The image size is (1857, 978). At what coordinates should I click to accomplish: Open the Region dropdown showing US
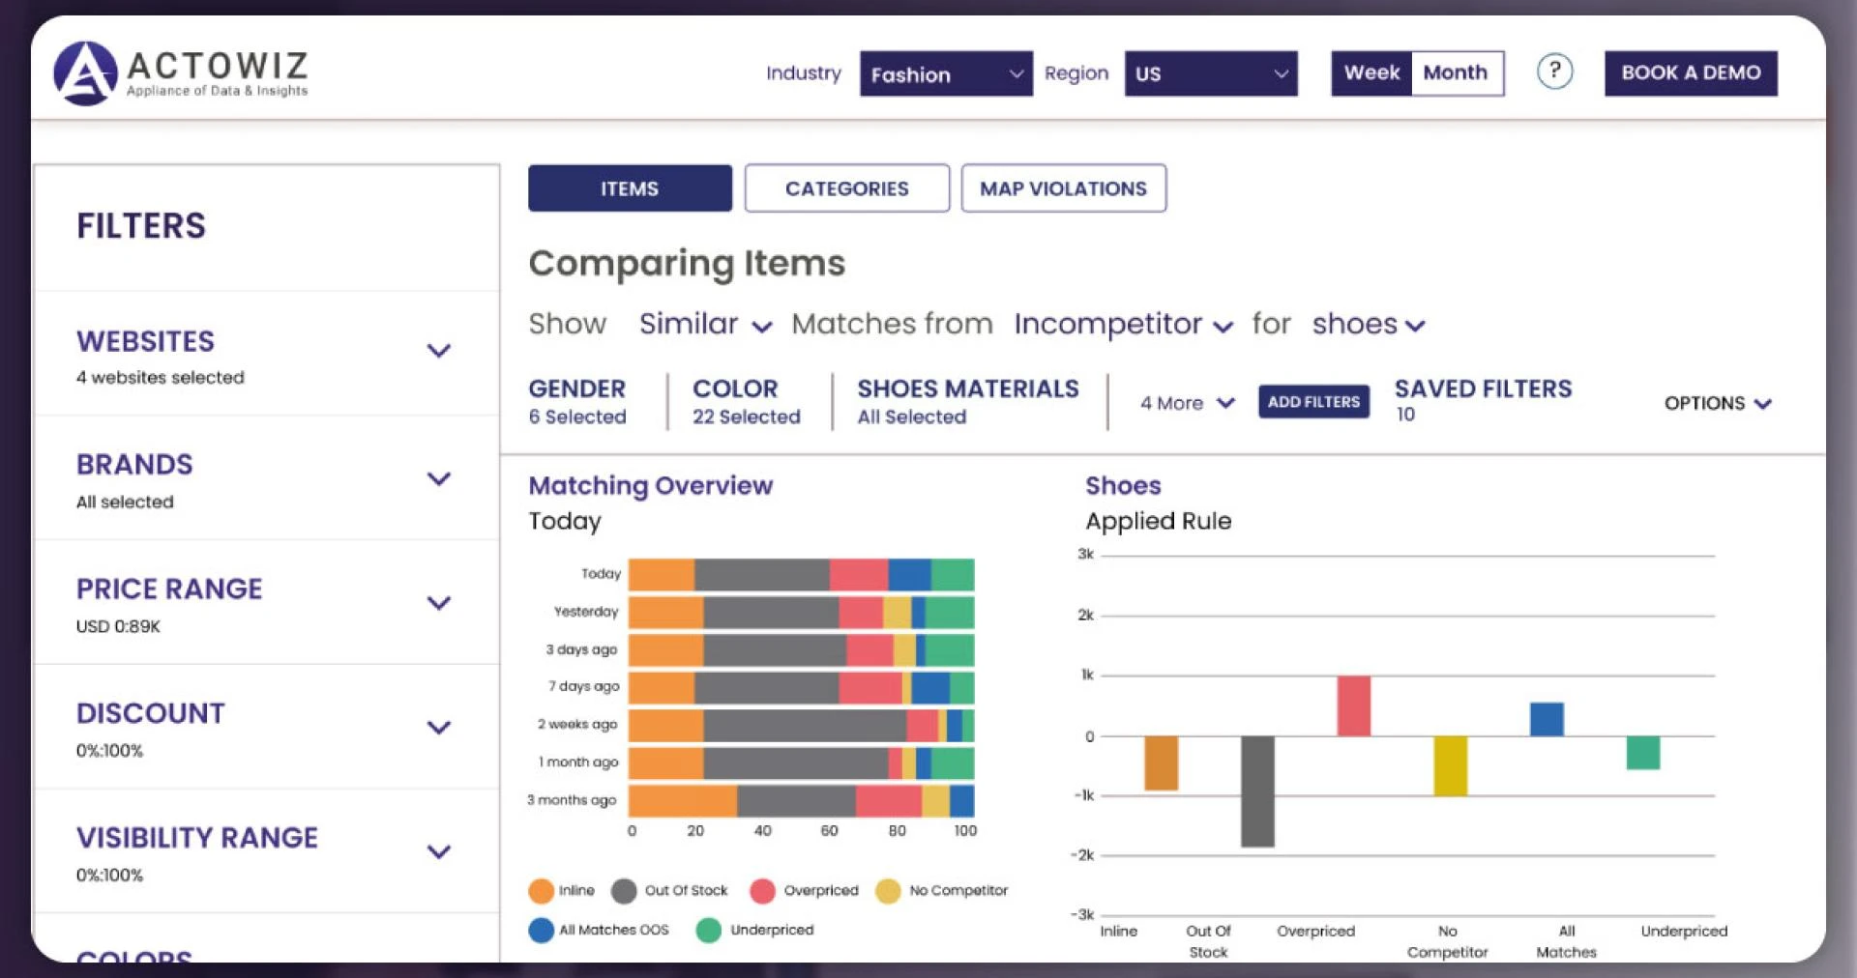point(1209,73)
